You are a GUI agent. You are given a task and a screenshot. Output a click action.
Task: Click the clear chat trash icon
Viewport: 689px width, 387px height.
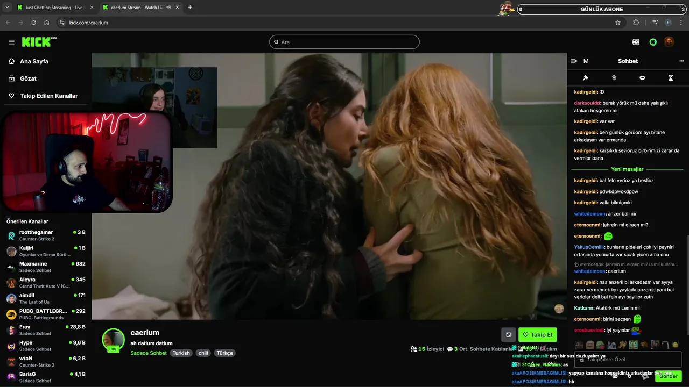tap(614, 78)
